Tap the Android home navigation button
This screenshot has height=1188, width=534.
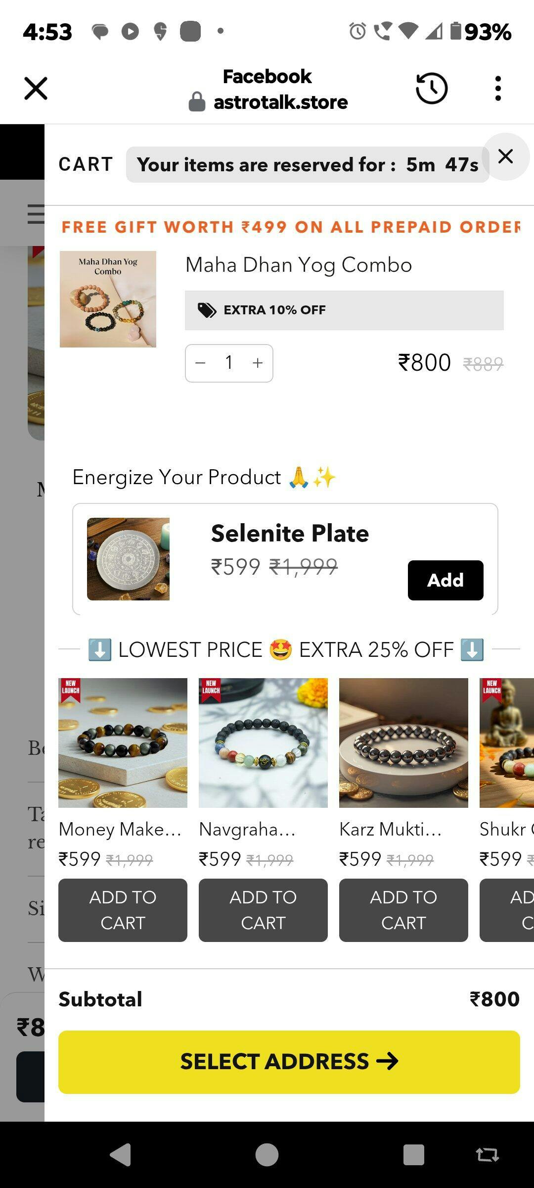click(267, 1155)
